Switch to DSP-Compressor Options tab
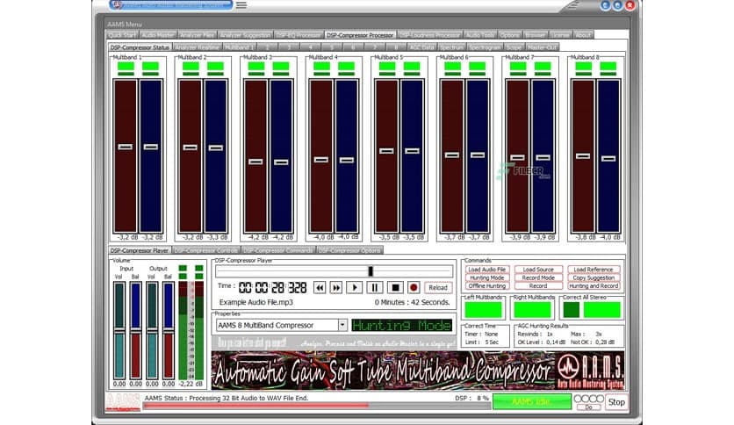Screen dimensions: 734x425 click(349, 250)
